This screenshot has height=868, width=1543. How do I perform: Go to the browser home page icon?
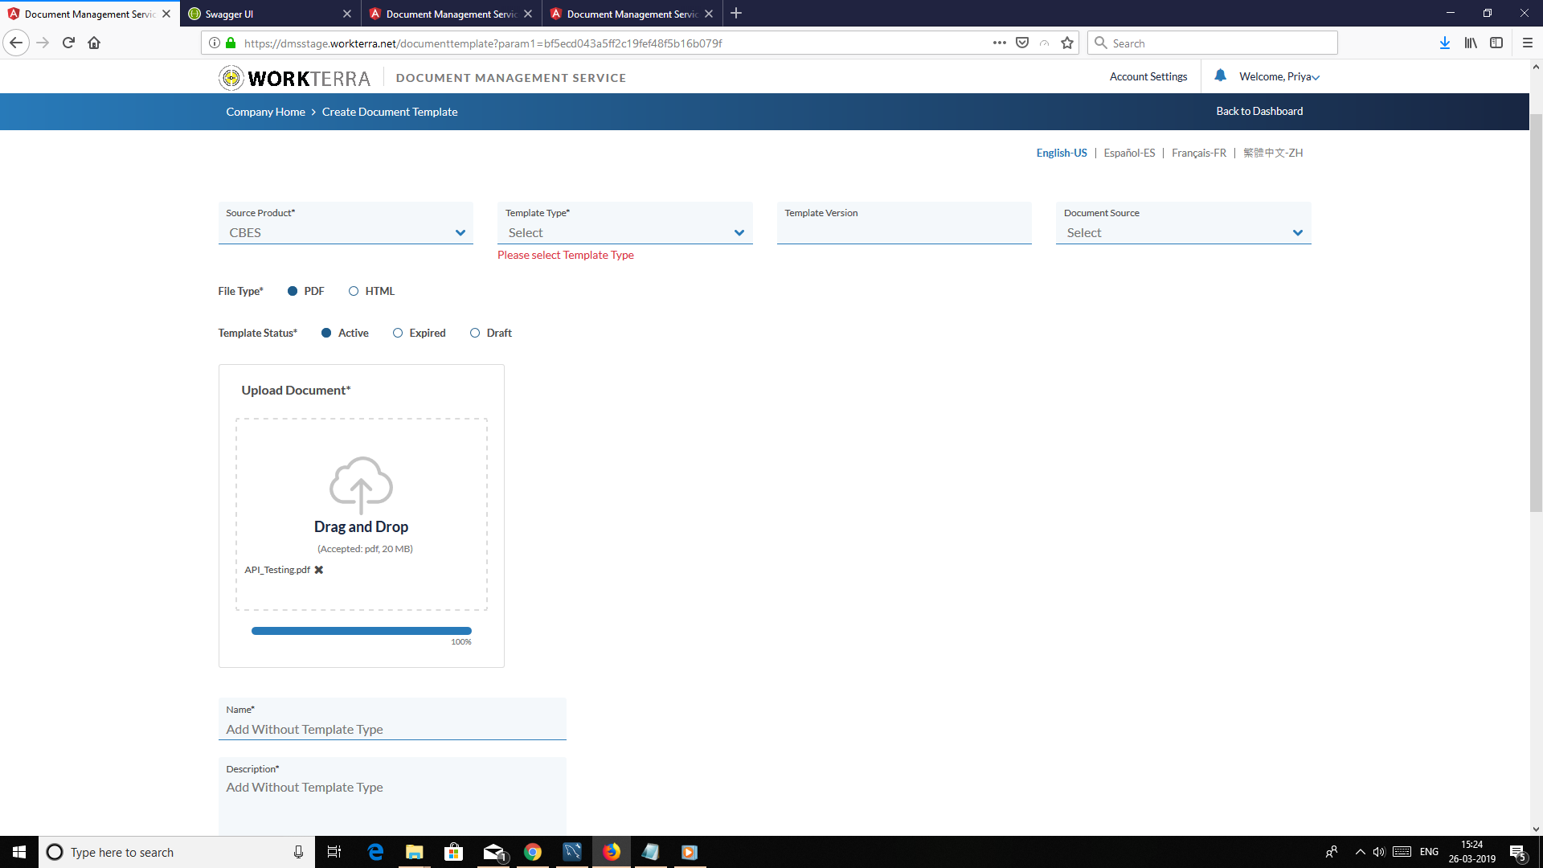coord(94,43)
